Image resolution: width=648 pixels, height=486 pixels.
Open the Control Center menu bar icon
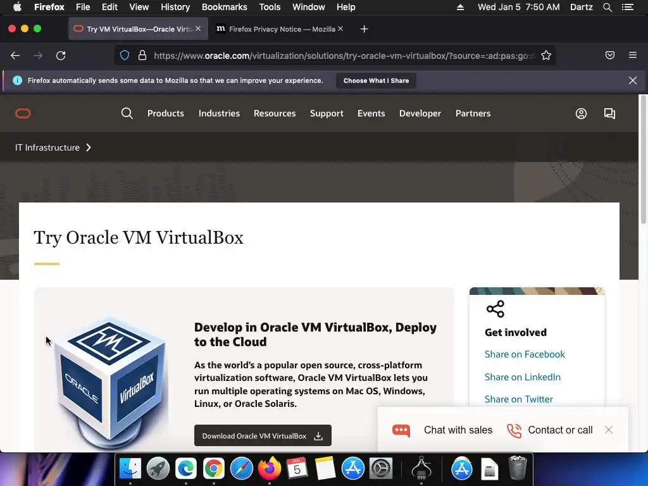pyautogui.click(x=627, y=7)
